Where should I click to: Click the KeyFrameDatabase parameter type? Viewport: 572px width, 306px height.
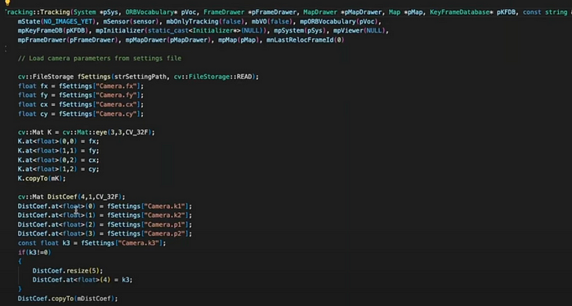[459, 12]
